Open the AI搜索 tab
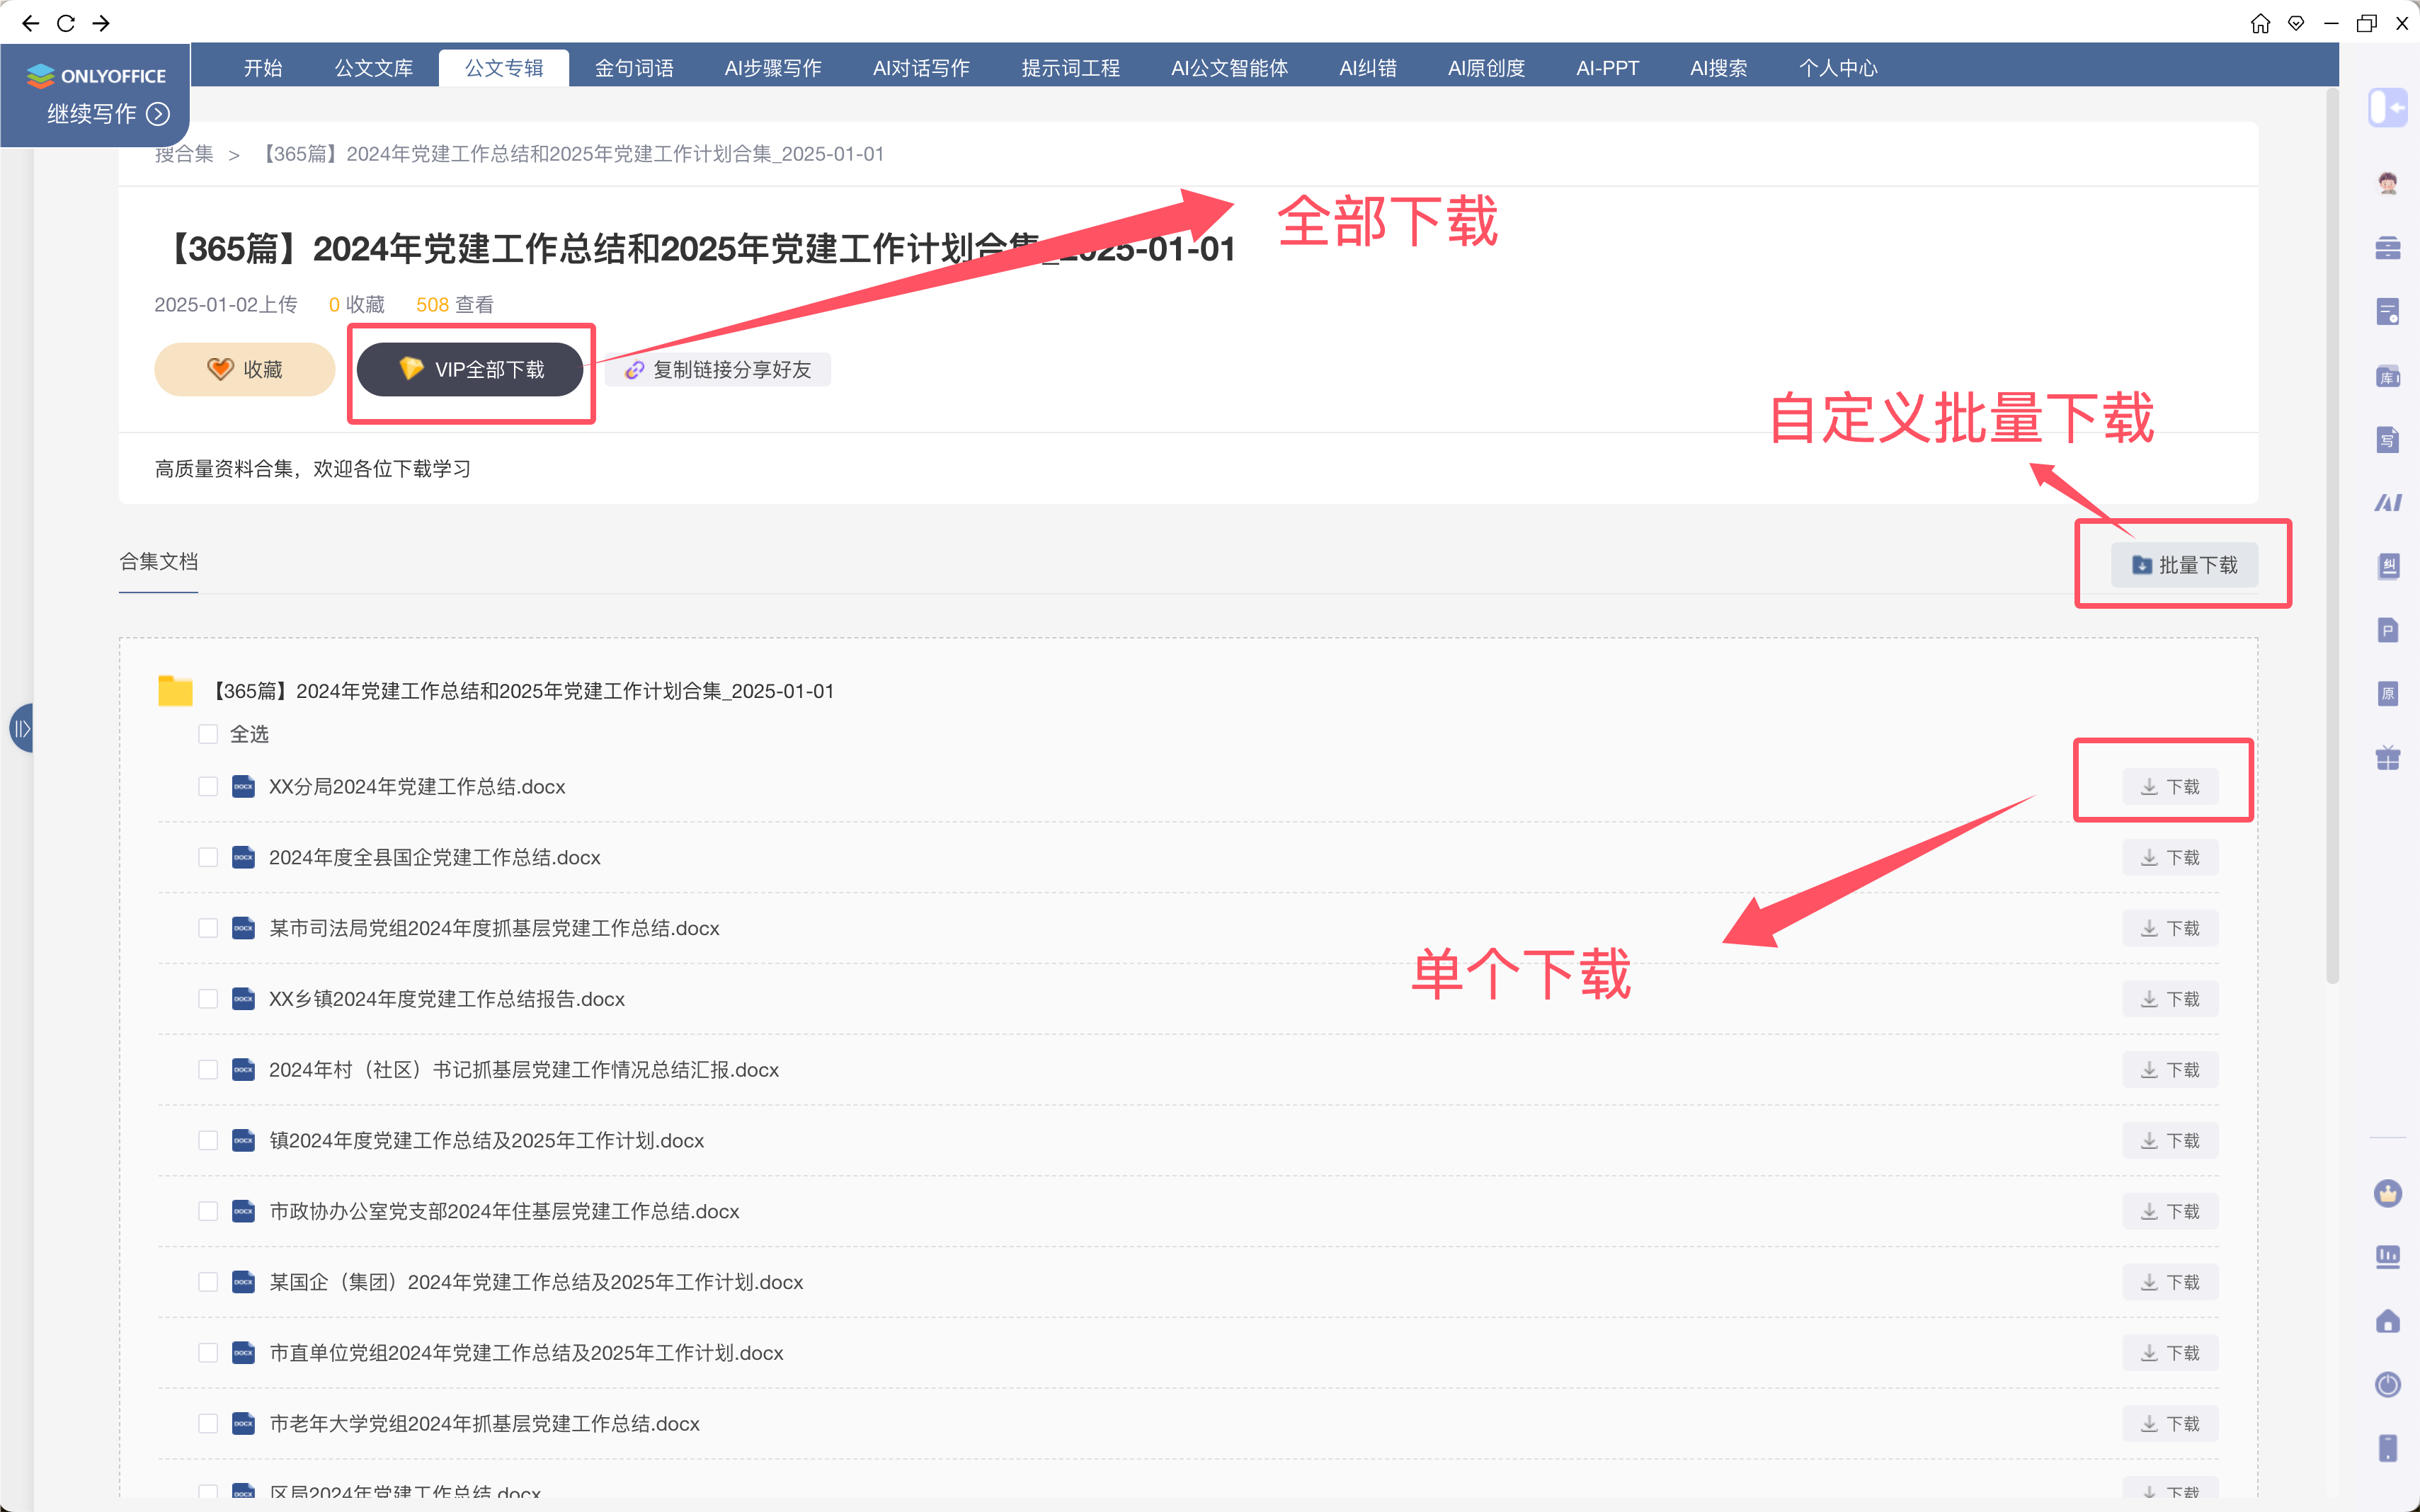Screen dimensions: 2420x1512 point(1718,68)
